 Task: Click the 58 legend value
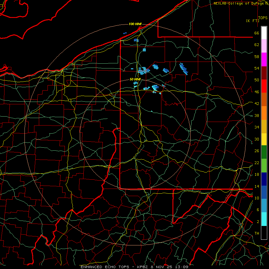(x=257, y=56)
